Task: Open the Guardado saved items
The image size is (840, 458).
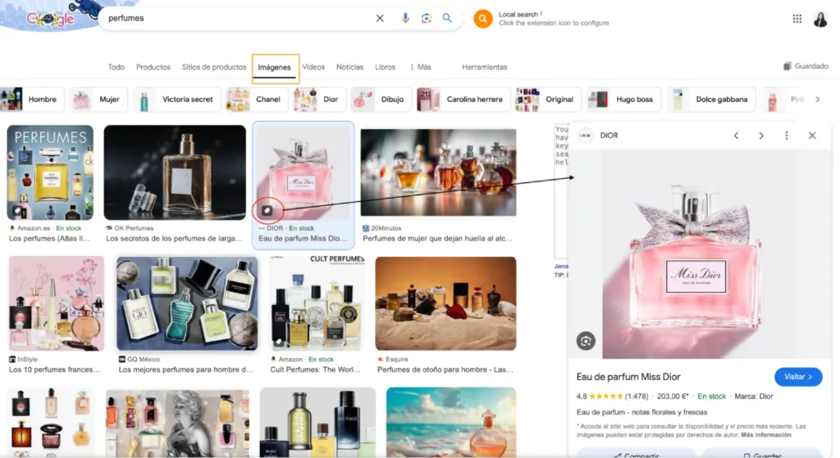Action: 806,66
